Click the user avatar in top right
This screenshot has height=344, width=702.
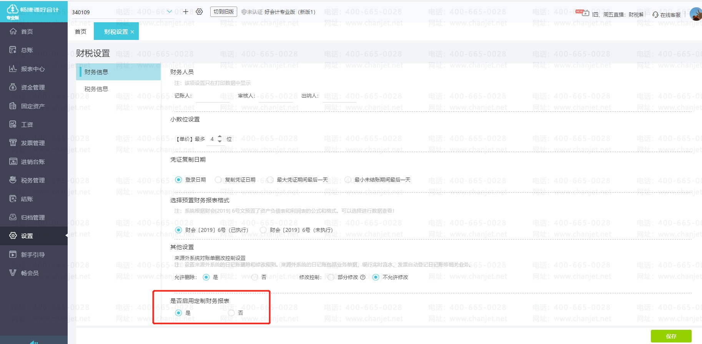pos(695,14)
